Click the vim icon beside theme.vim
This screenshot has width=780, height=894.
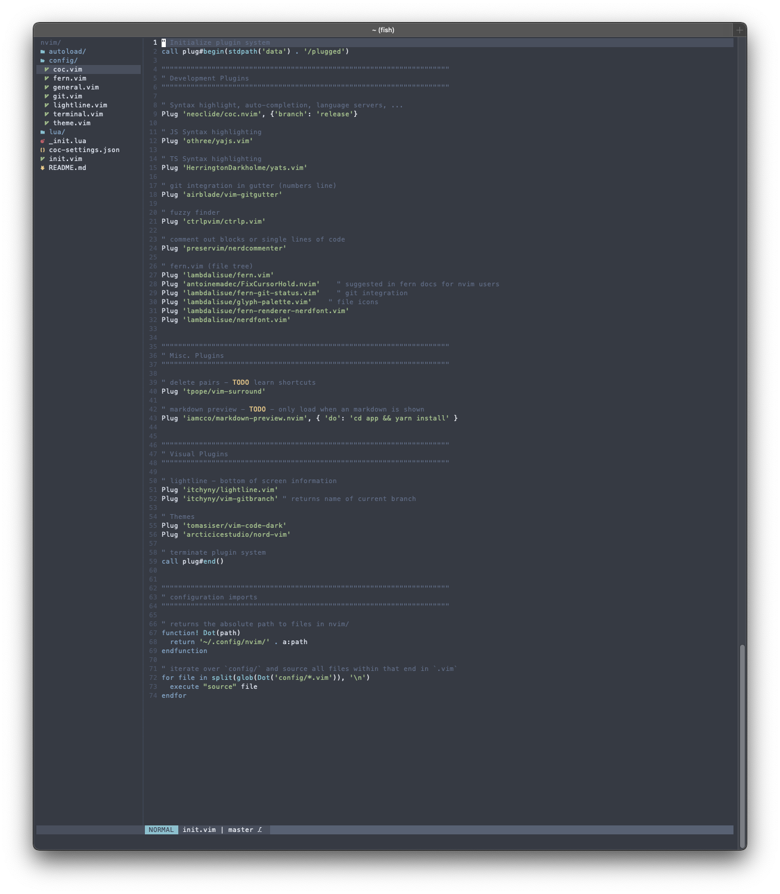click(47, 123)
